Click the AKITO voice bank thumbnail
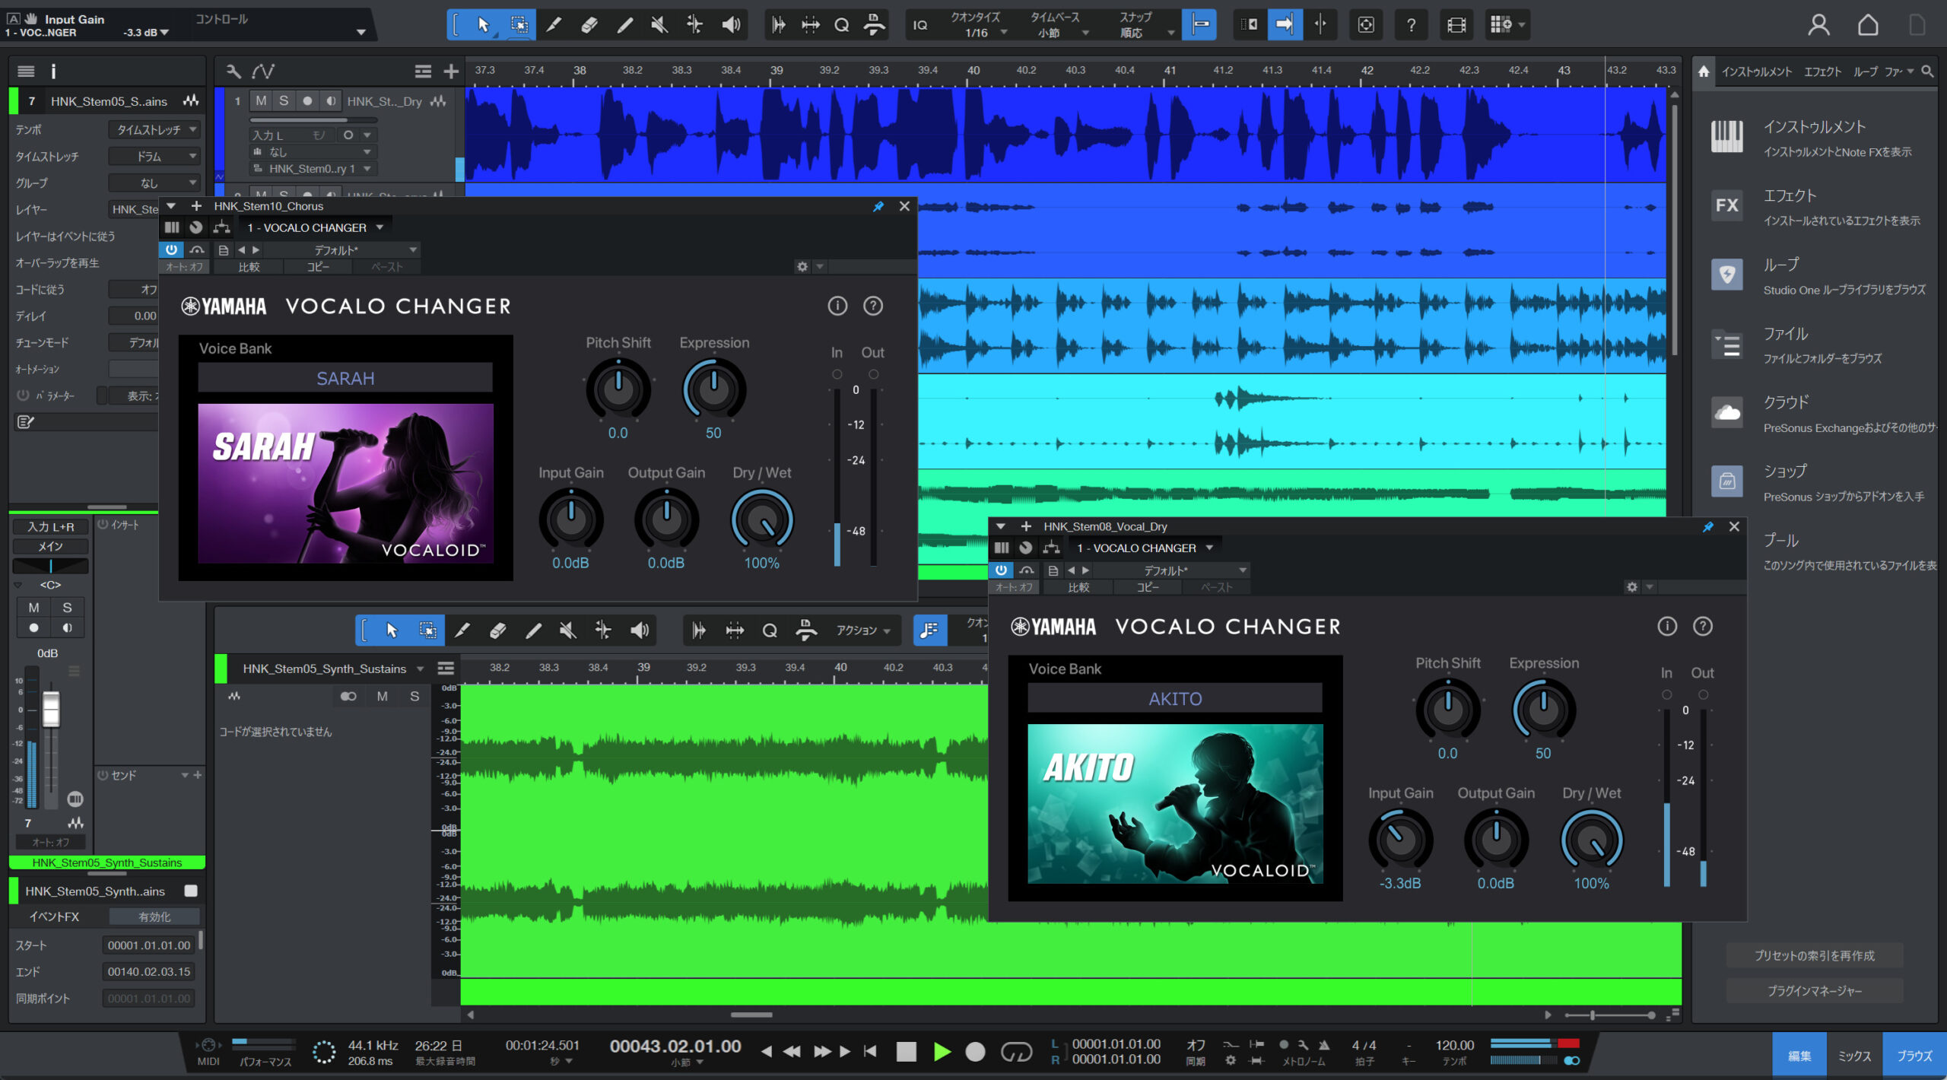Screen dimensions: 1947x1080 click(1175, 804)
